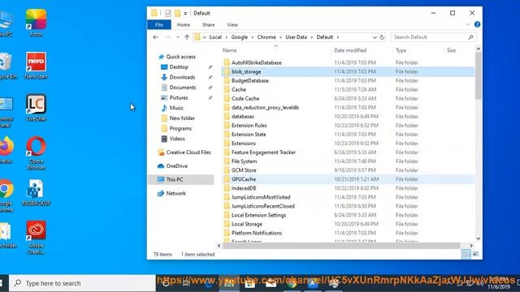Click the horizontal scrollbar in file list
This screenshot has height=292, width=520.
click(x=341, y=246)
